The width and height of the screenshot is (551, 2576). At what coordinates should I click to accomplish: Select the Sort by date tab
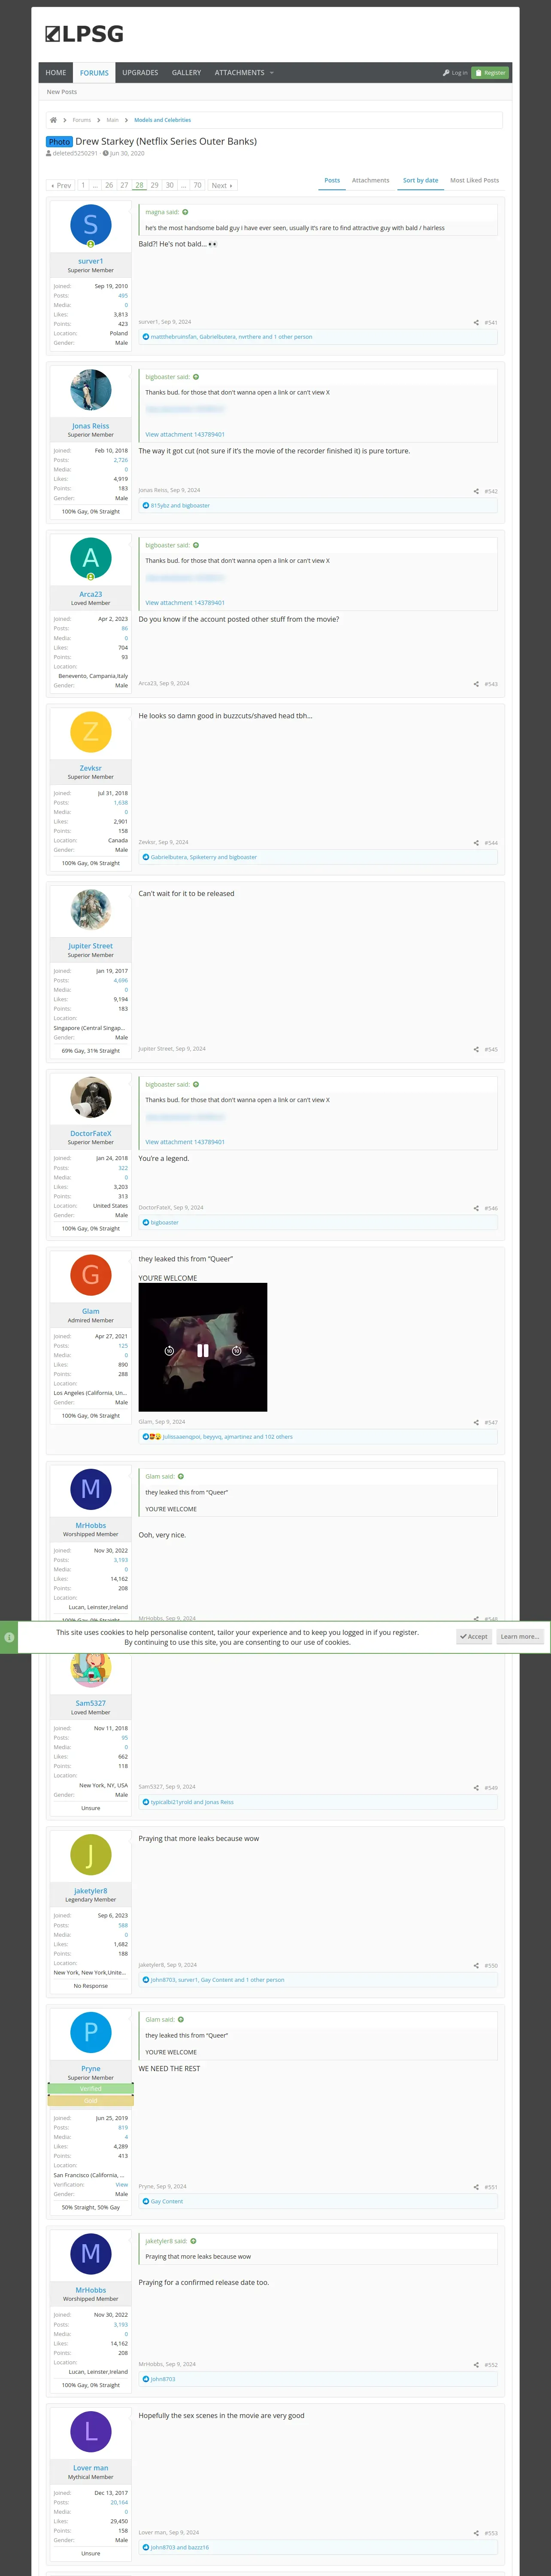point(420,181)
